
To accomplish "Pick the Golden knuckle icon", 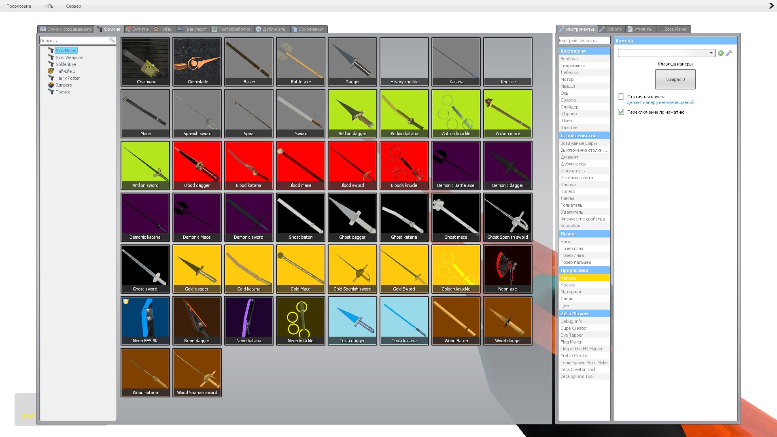I will pos(456,269).
